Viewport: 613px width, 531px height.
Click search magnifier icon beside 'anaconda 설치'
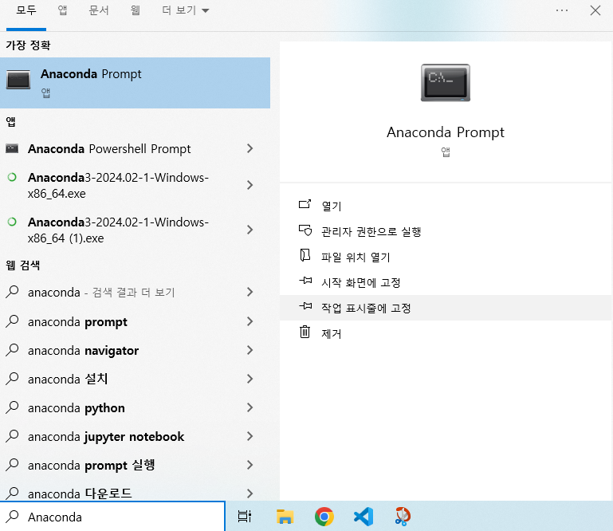pos(12,378)
